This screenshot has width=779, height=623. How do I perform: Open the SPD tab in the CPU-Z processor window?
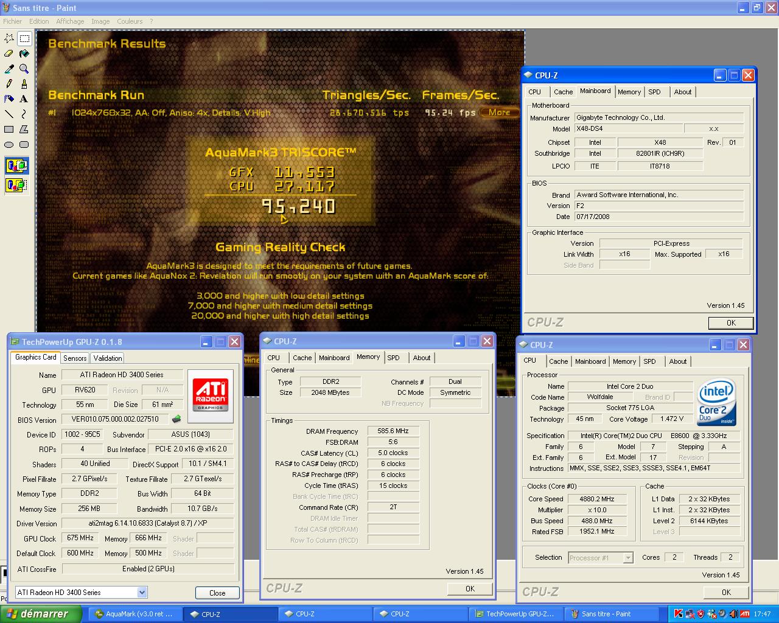tap(650, 361)
